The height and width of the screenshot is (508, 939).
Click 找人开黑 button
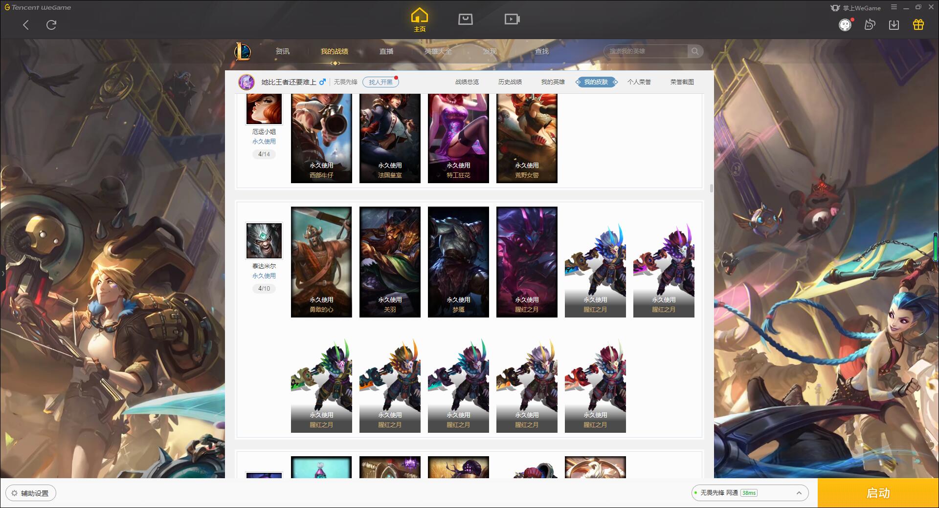[380, 82]
